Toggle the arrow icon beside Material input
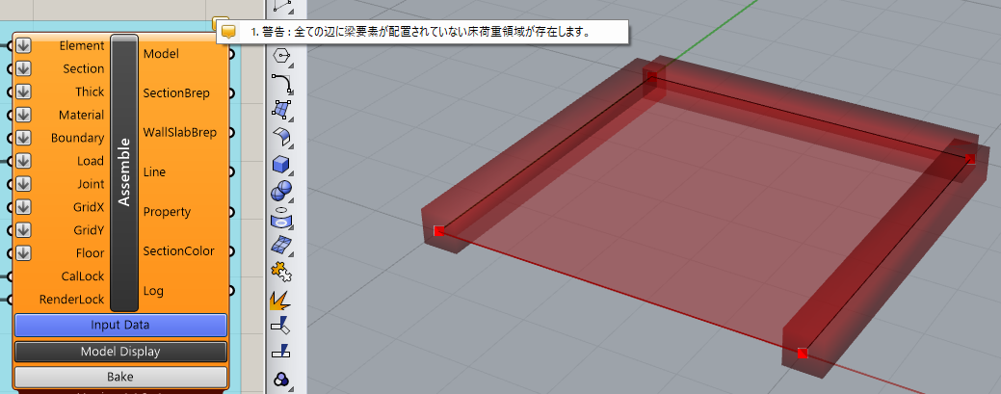 pos(24,115)
